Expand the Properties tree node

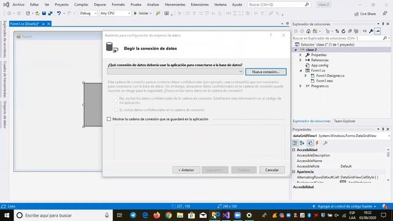click(300, 55)
